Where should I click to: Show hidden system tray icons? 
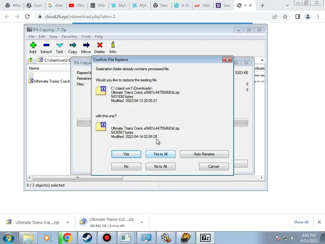pyautogui.click(x=270, y=238)
